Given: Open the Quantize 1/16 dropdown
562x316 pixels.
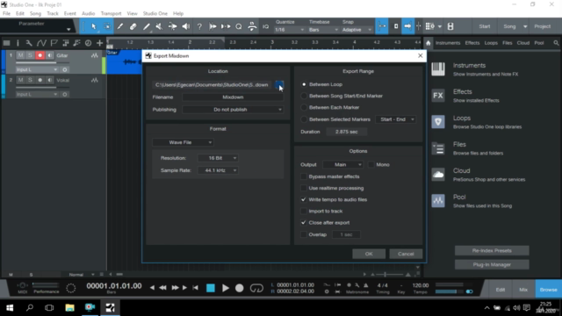Looking at the screenshot, I should [290, 30].
